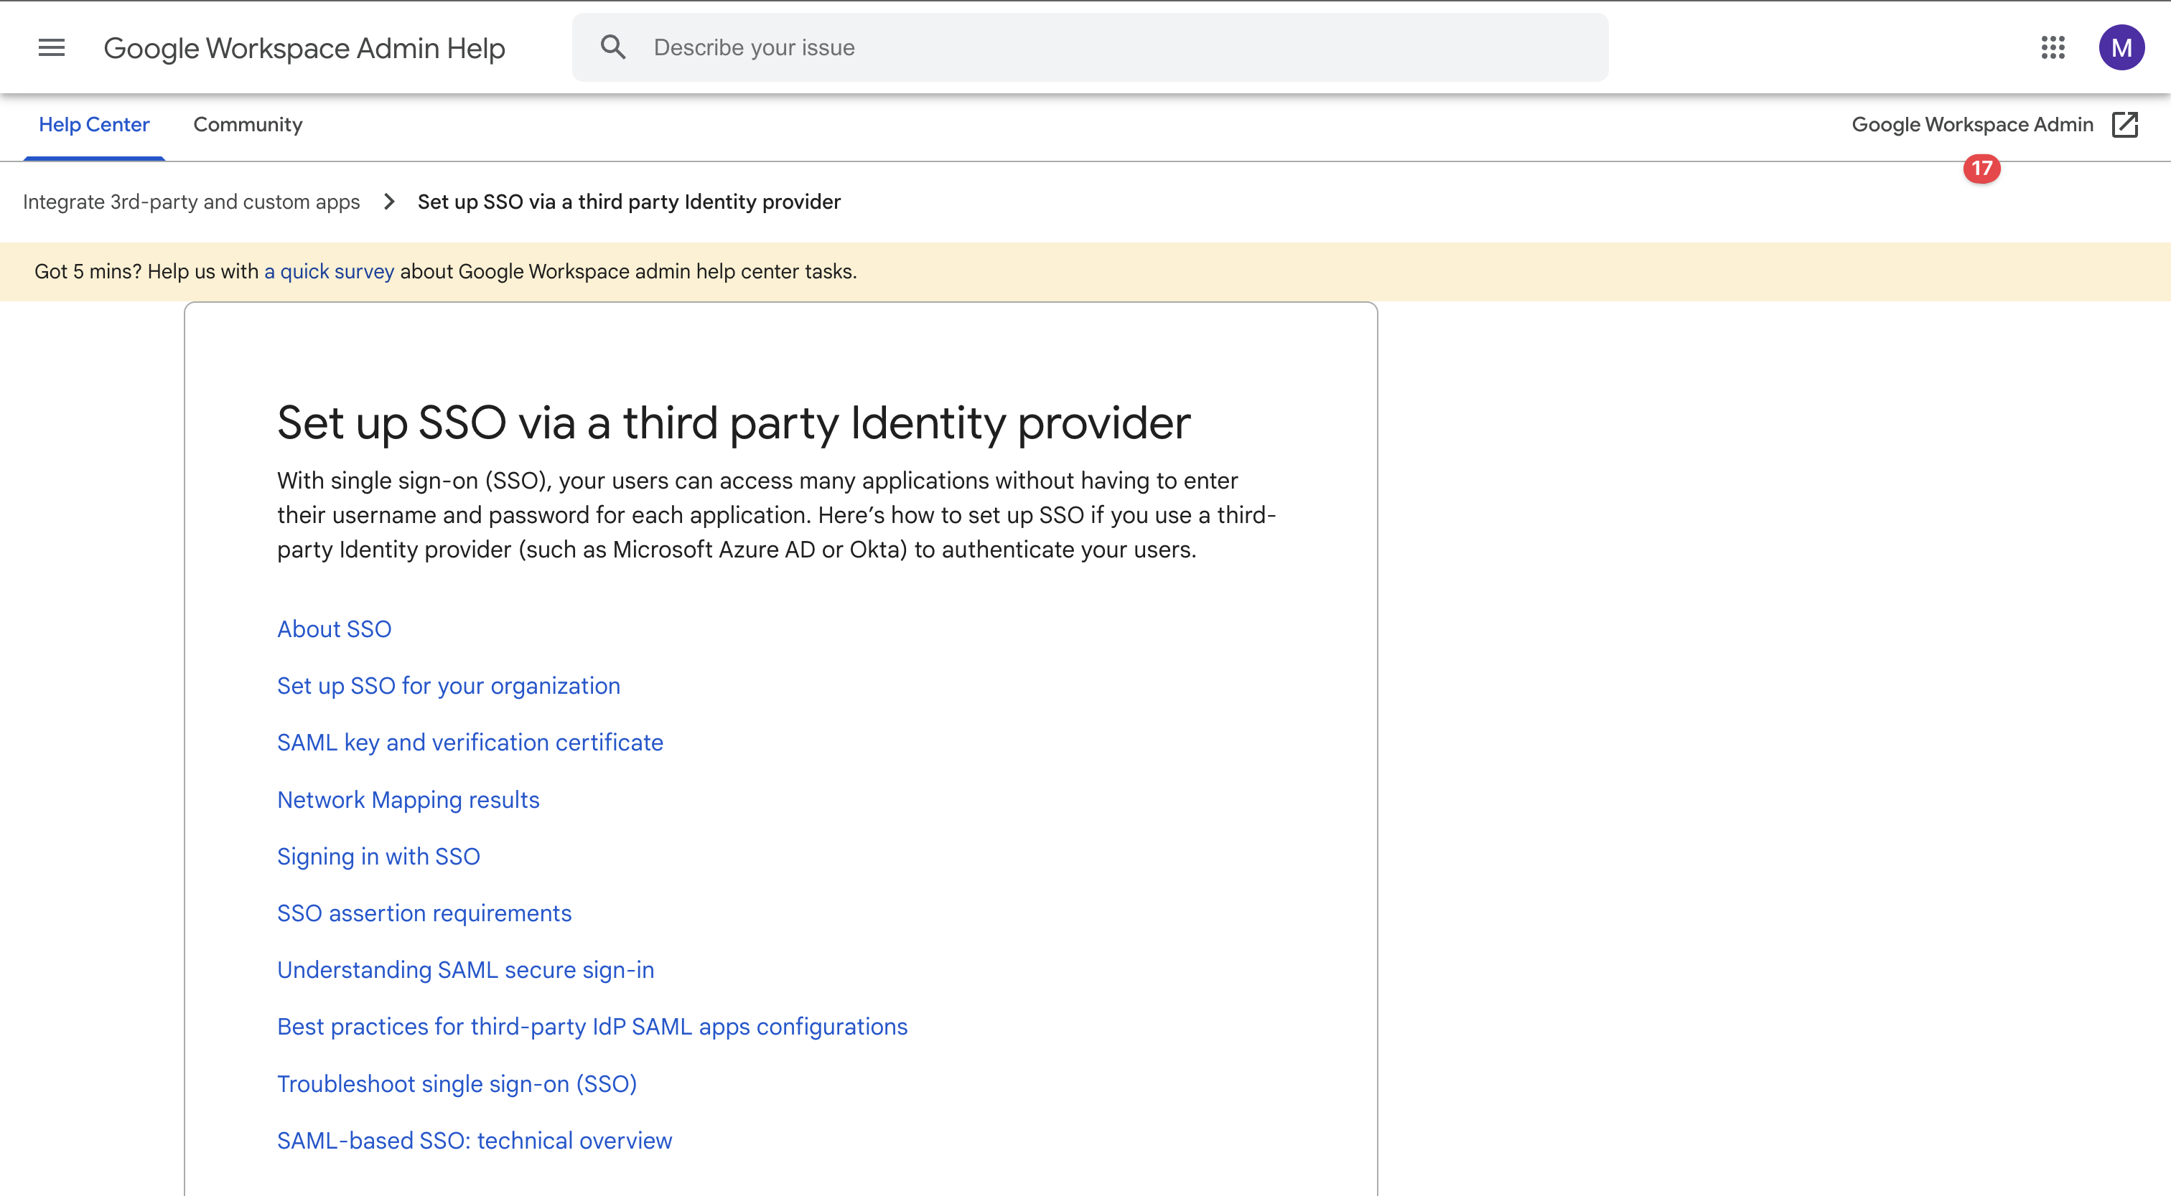Image resolution: width=2171 pixels, height=1196 pixels.
Task: Click the search magnifier icon
Action: pos(612,47)
